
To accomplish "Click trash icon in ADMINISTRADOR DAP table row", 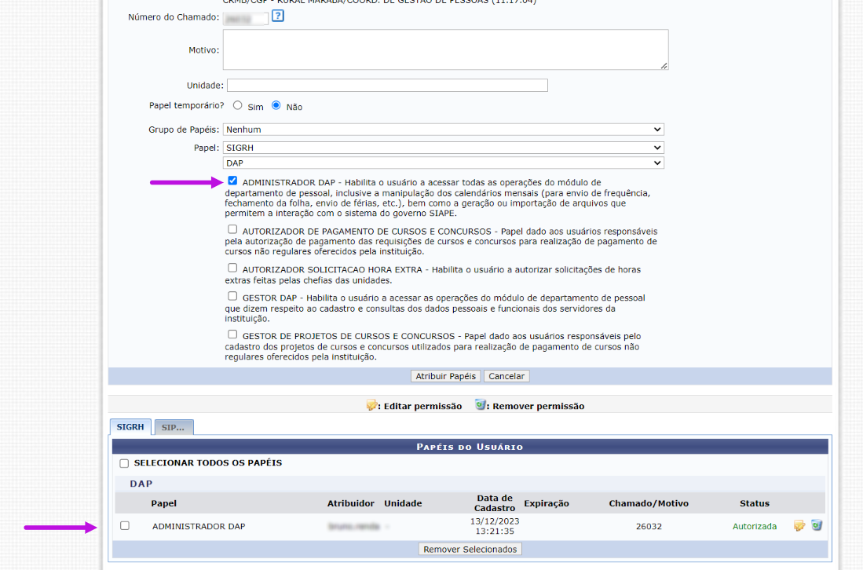I will [x=817, y=525].
